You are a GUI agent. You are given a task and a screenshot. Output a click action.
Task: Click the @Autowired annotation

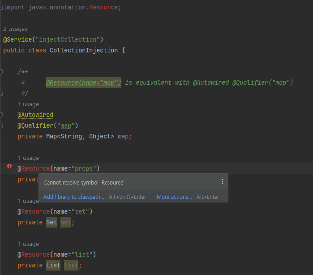(35, 115)
